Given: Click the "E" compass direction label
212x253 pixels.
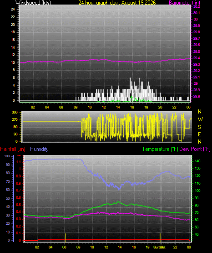Looking at the screenshot, I should (x=199, y=134).
